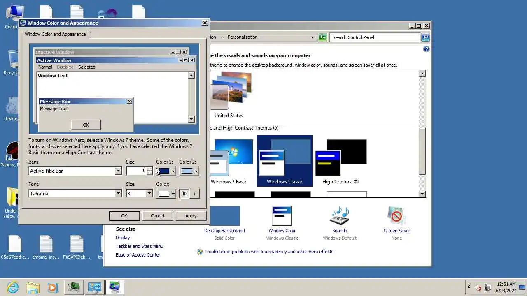Image resolution: width=527 pixels, height=296 pixels.
Task: Increase item Size with the up spinner
Action: 149,169
